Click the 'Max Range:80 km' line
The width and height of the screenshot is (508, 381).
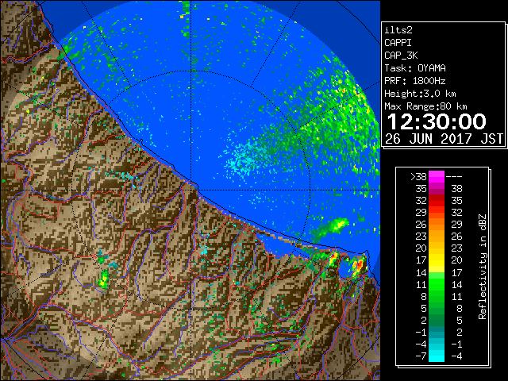tap(425, 106)
